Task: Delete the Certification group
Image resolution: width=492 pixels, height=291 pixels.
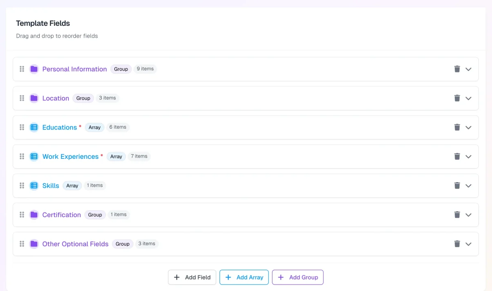Action: tap(457, 215)
